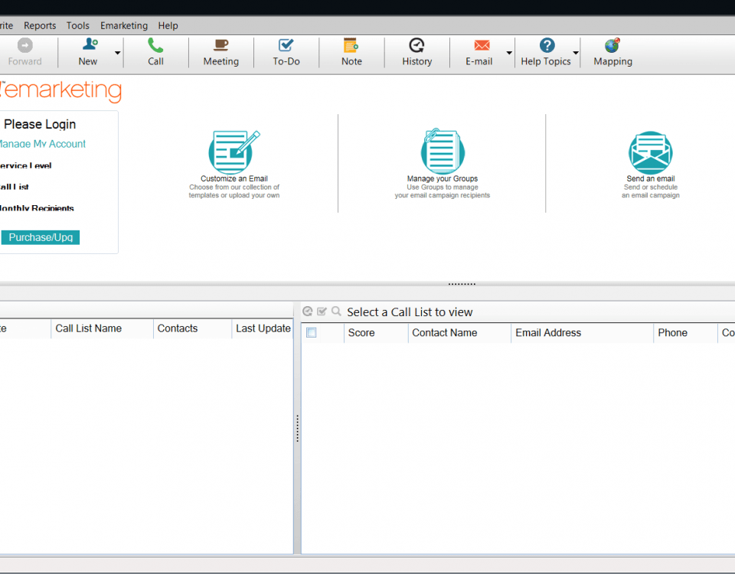Open Help Topics from toolbar
Viewport: 735px width, 574px height.
tap(546, 52)
